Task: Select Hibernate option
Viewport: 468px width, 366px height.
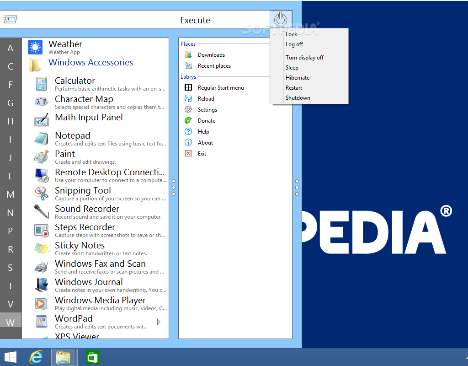Action: tap(309, 78)
